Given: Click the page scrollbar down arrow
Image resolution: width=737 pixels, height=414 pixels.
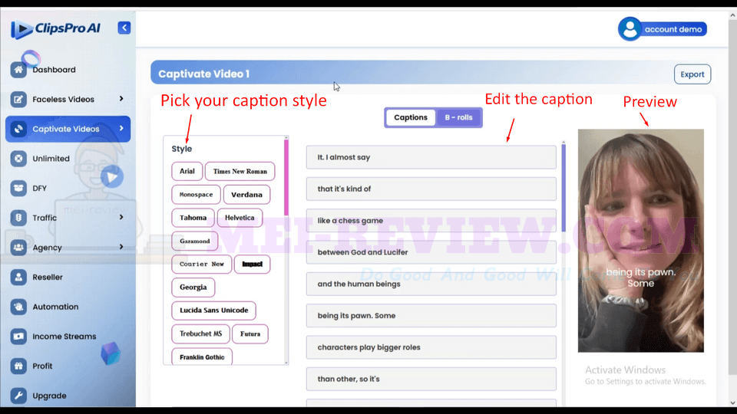Looking at the screenshot, I should click(732, 402).
